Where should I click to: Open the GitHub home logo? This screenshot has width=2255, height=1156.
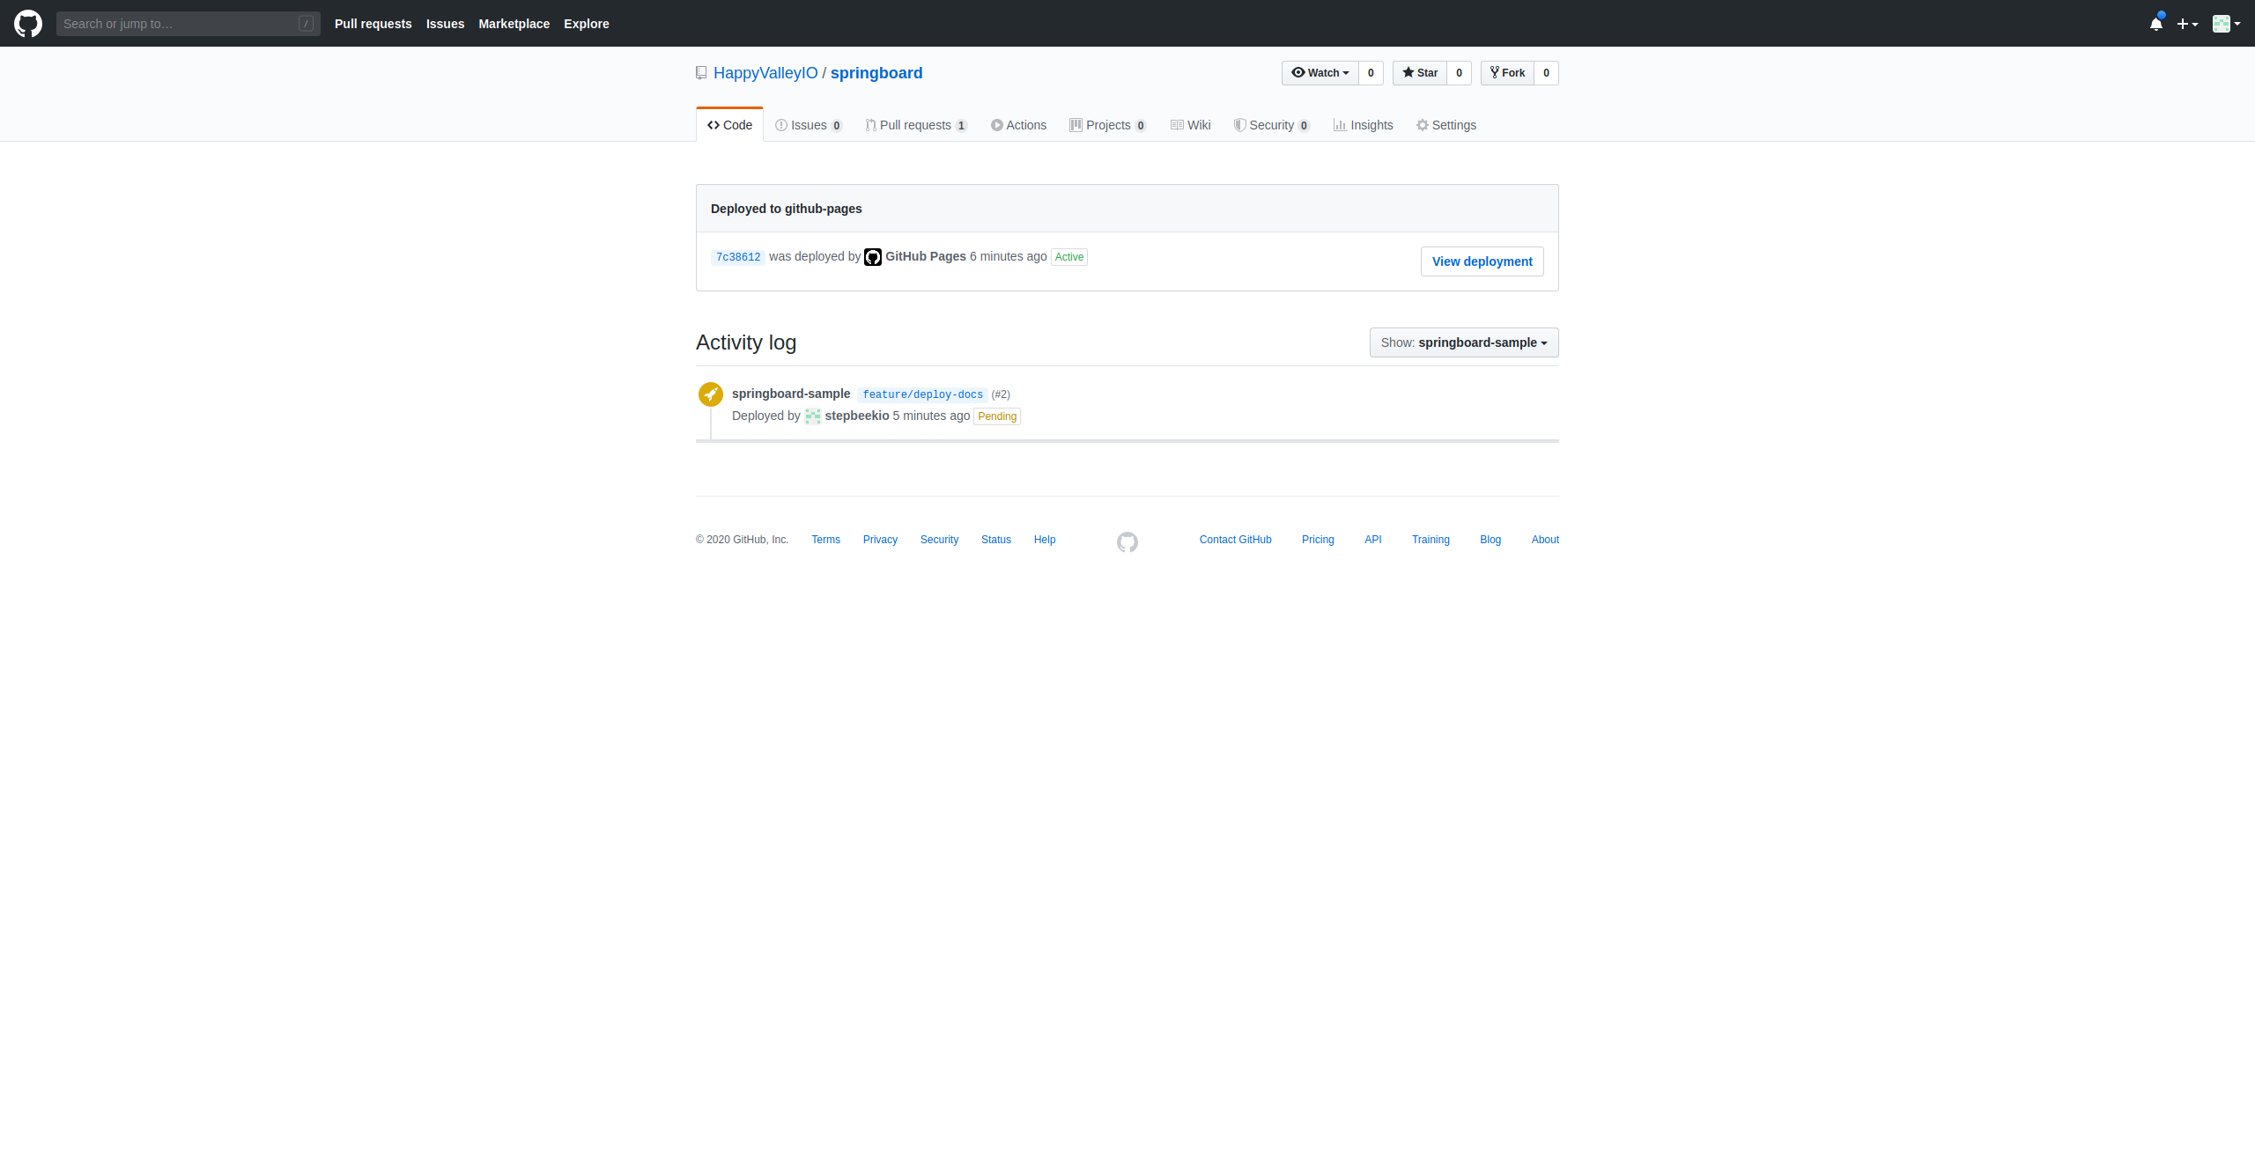click(x=28, y=24)
